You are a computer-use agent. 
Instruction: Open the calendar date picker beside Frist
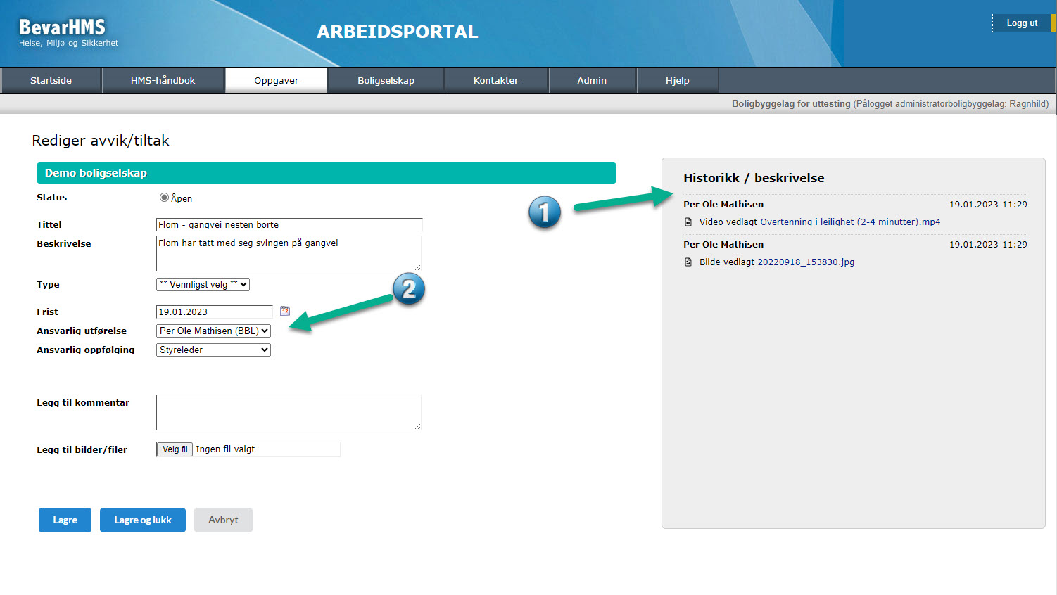point(285,311)
